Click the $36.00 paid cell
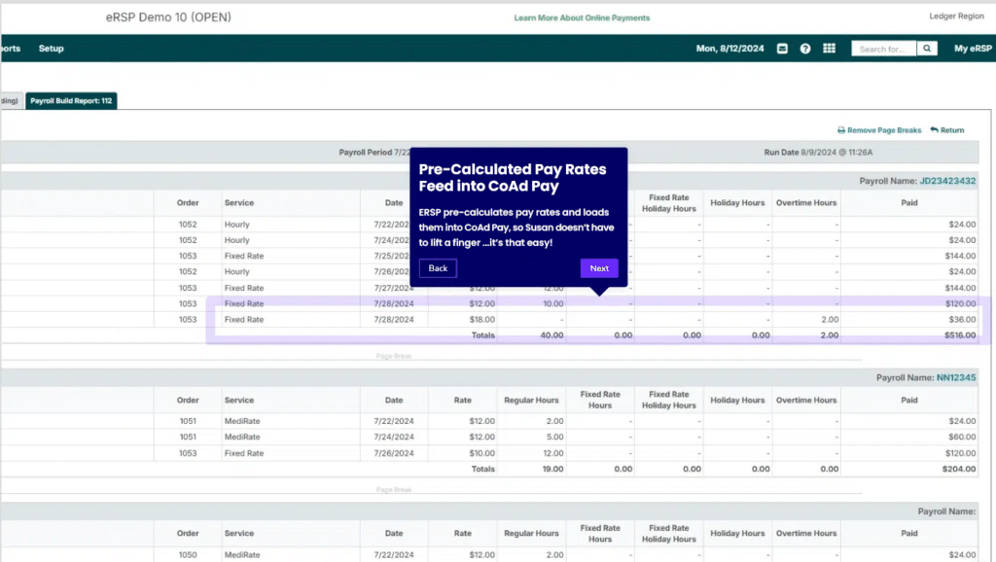The height and width of the screenshot is (562, 996). (962, 320)
